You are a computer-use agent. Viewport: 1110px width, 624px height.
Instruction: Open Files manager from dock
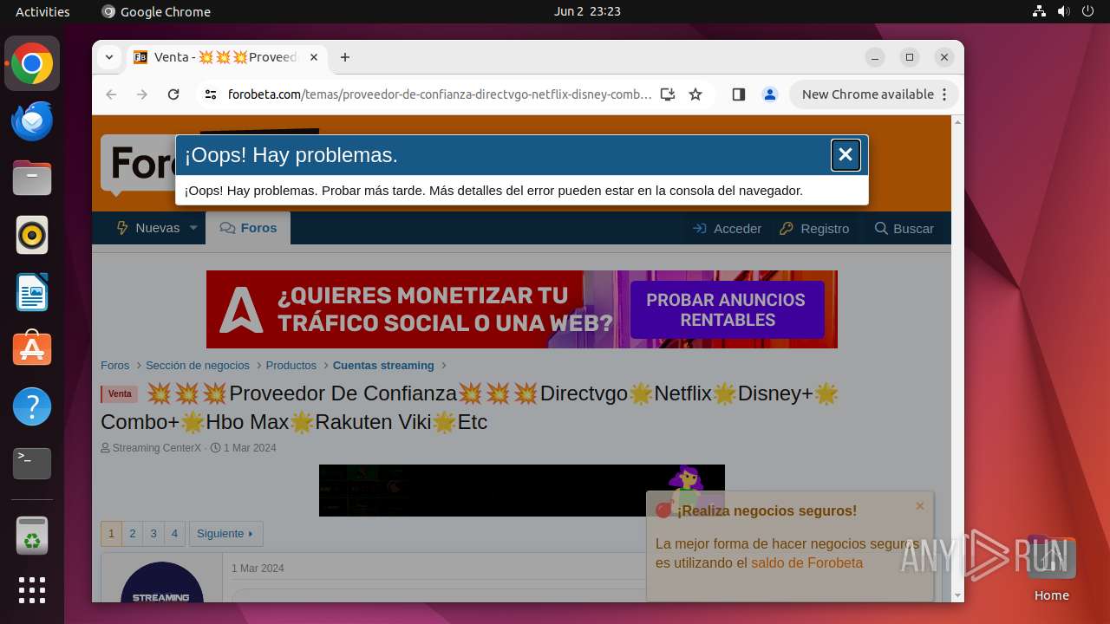(32, 179)
